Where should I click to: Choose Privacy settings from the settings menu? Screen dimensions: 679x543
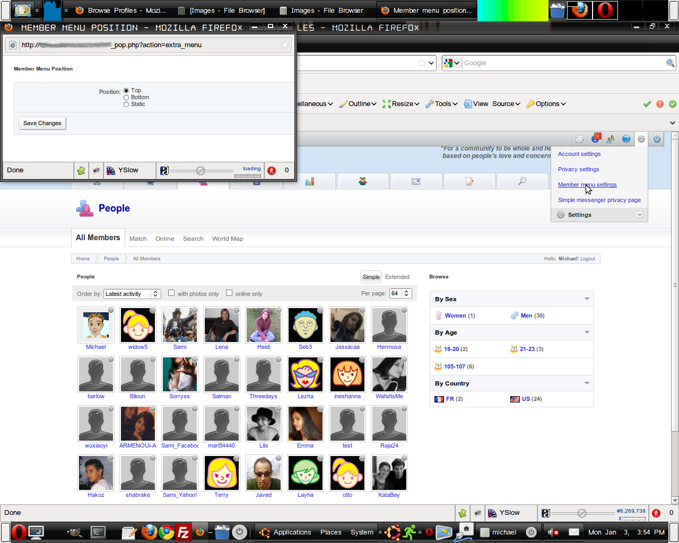[x=578, y=169]
